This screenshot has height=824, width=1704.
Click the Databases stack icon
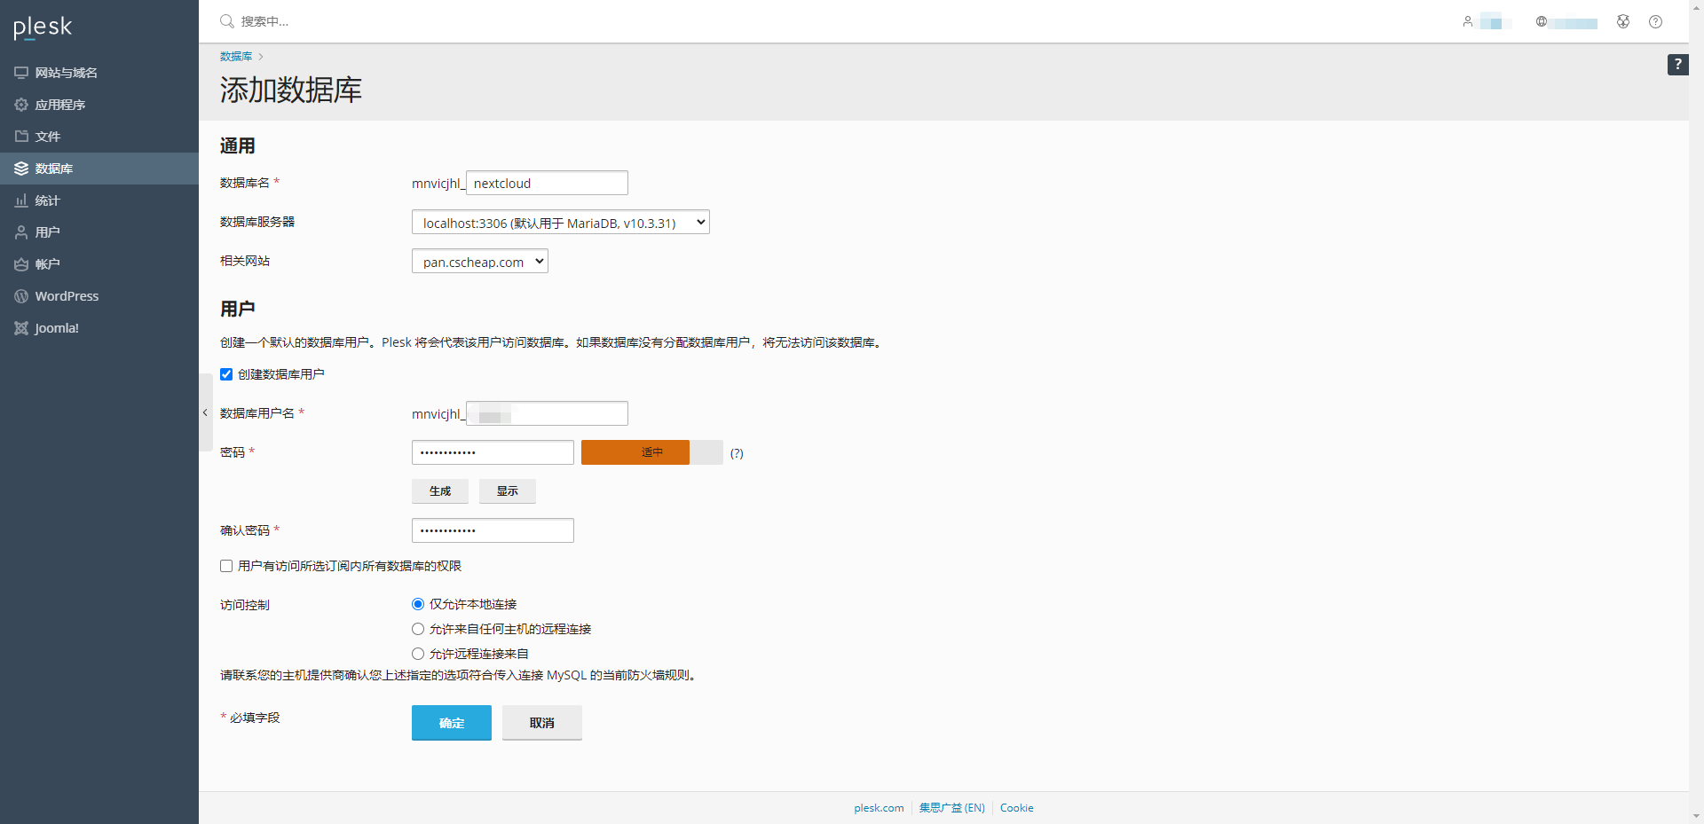click(x=21, y=169)
